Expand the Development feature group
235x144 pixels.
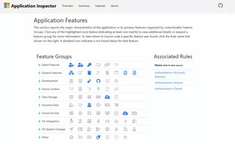[39, 81]
